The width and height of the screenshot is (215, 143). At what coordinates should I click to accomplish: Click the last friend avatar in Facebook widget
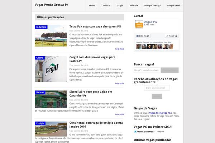pos(171,47)
